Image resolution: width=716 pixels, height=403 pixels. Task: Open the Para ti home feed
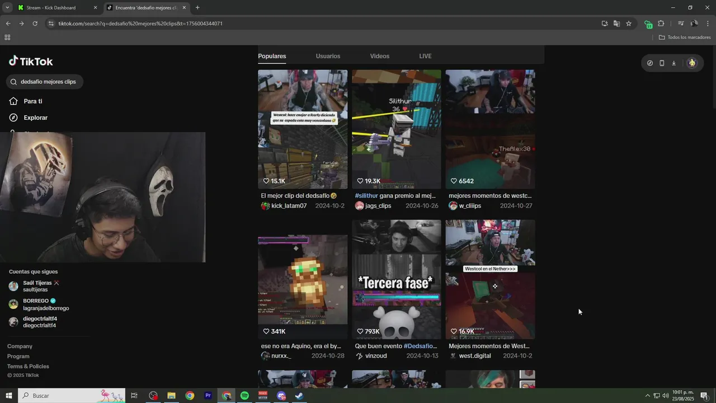pyautogui.click(x=26, y=101)
